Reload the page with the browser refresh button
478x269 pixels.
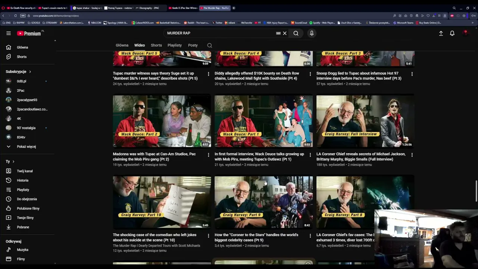click(x=15, y=16)
